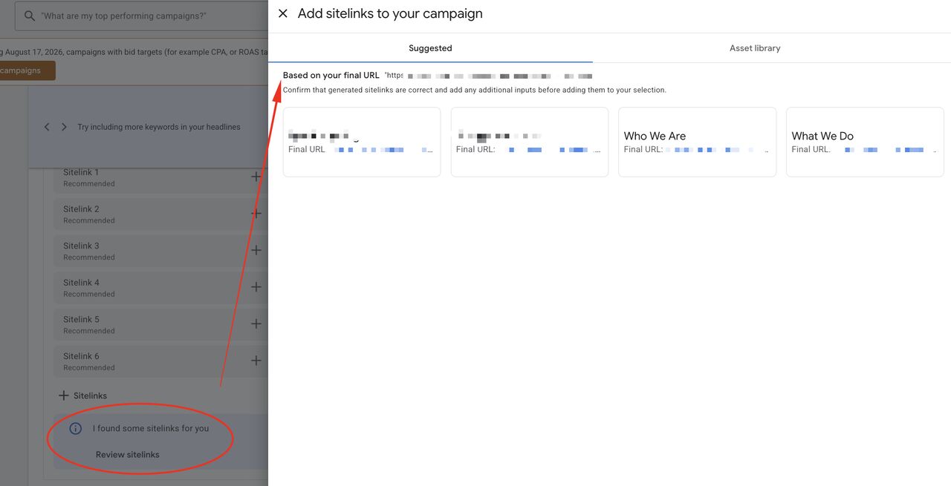
Task: Click the confirm generated sitelinks instruction text
Action: click(x=475, y=90)
